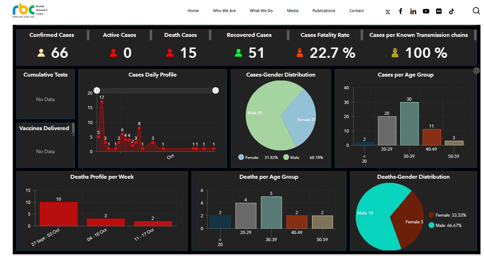Go to the Contact page
Screen dimensions: 484x256
356,11
